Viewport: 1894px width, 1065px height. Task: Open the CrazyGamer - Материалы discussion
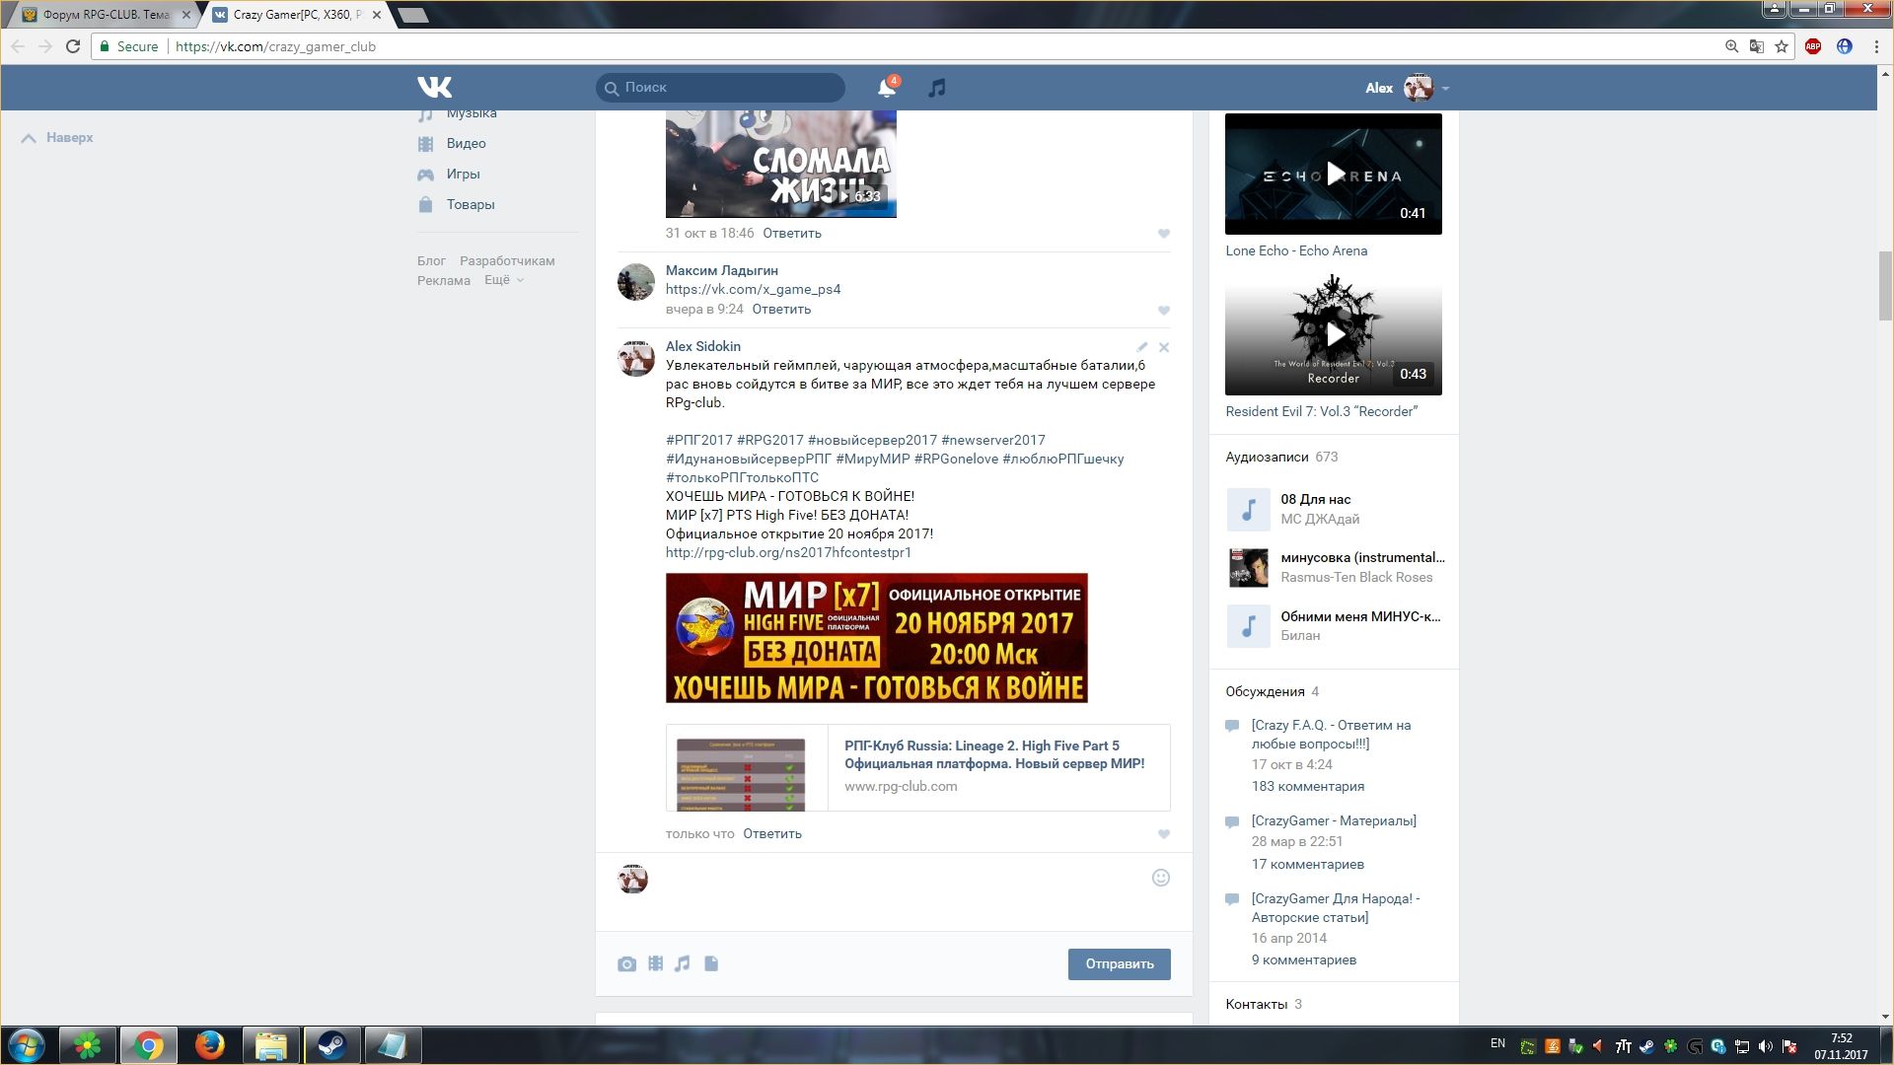coord(1334,821)
